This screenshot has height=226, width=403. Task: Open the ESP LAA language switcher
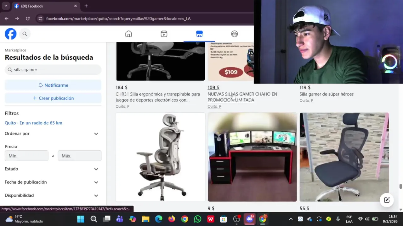[x=349, y=219]
